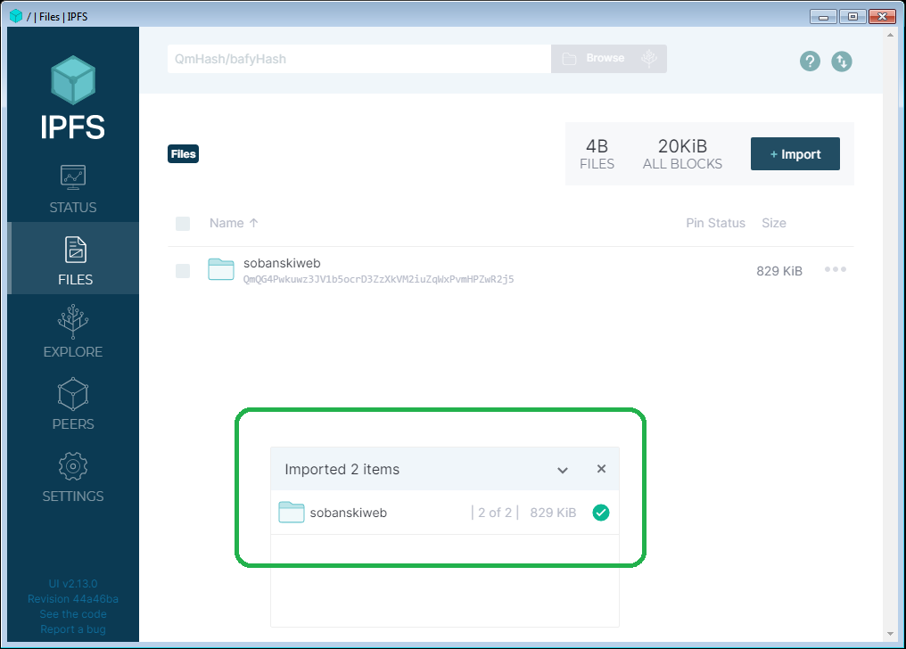Click the Pin Status column header

coord(715,223)
